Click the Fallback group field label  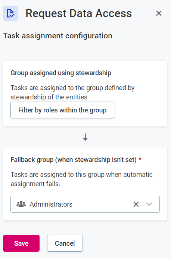click(x=74, y=160)
